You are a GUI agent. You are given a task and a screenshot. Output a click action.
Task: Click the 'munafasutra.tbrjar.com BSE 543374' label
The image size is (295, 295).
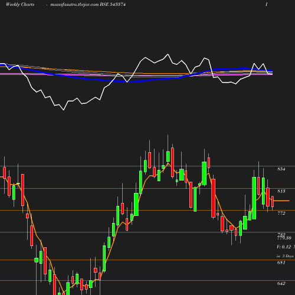tap(88, 5)
